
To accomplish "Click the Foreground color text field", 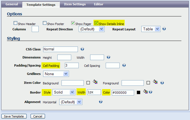I will (x=133, y=83).
